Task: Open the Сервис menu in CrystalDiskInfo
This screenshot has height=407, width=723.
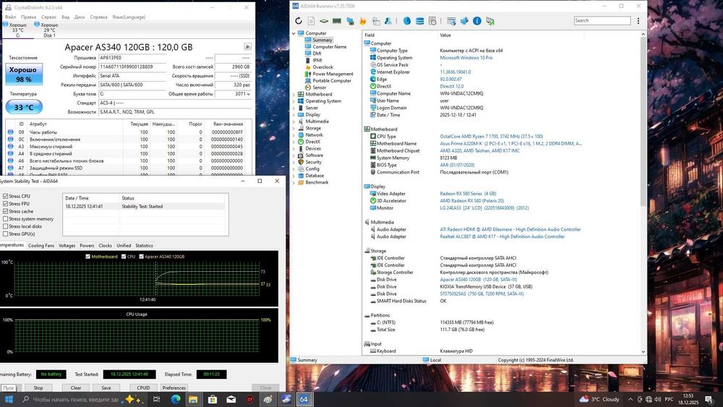Action: [x=49, y=17]
